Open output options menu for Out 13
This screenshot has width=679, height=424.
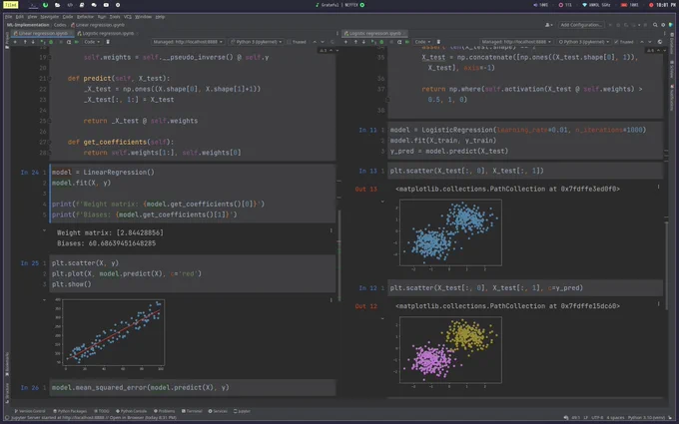[x=659, y=187]
